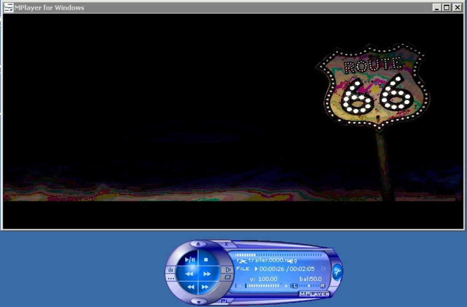467x307 pixels.
Task: Stop playback with the square stop button
Action: [x=206, y=260]
